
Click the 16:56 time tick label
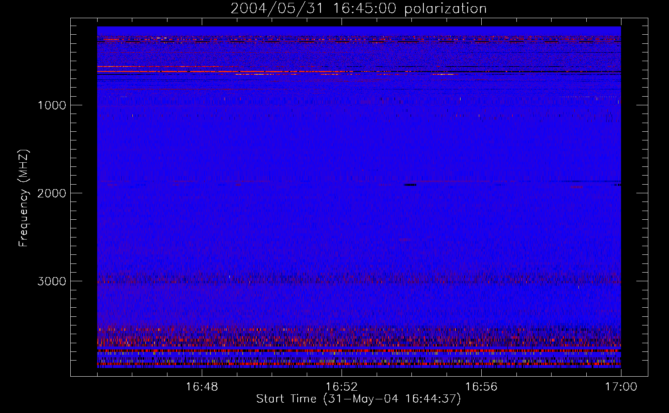(x=481, y=387)
